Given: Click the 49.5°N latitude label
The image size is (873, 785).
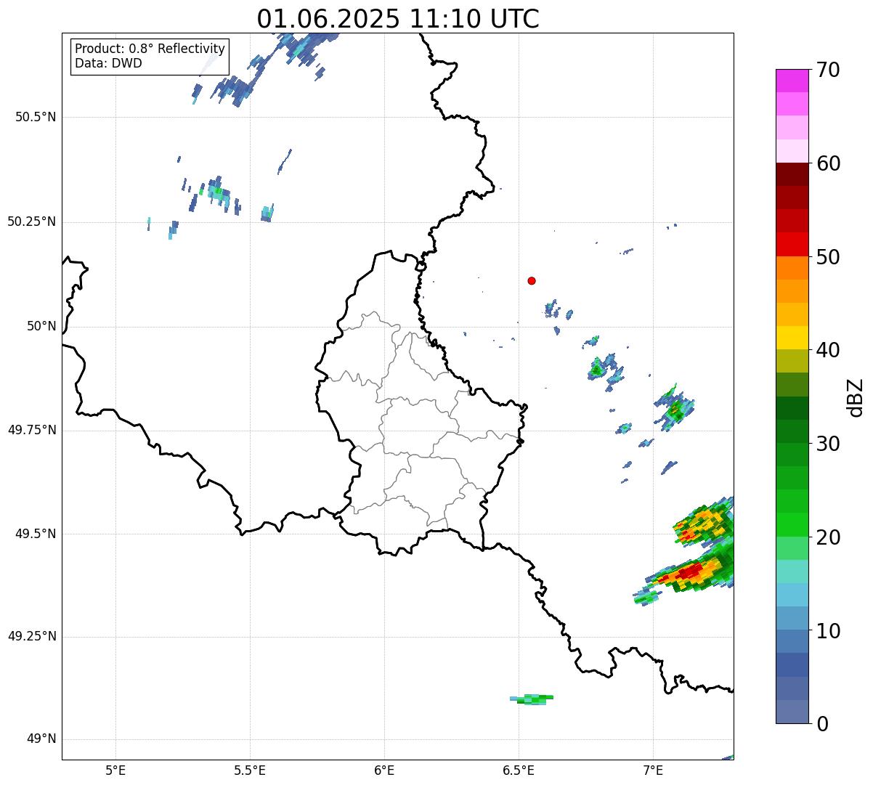Looking at the screenshot, I should click(x=36, y=534).
